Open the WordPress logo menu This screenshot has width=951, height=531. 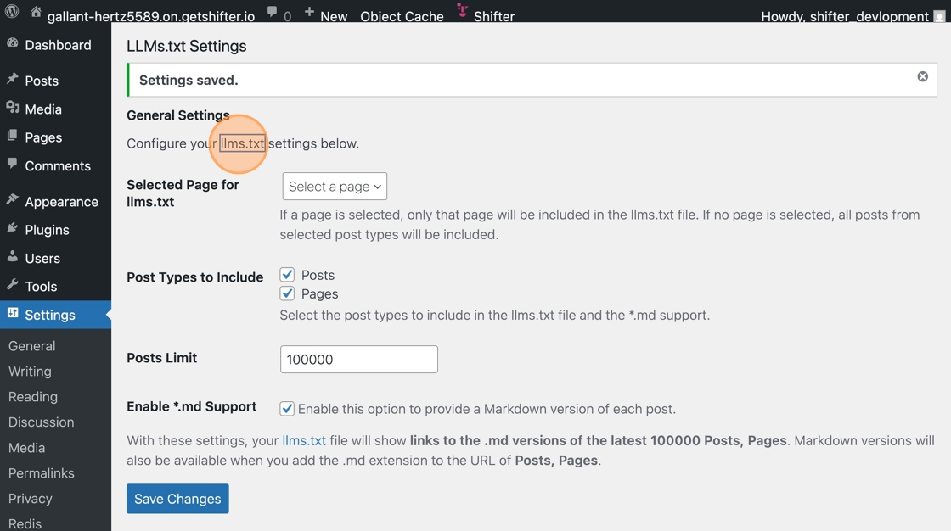12,12
